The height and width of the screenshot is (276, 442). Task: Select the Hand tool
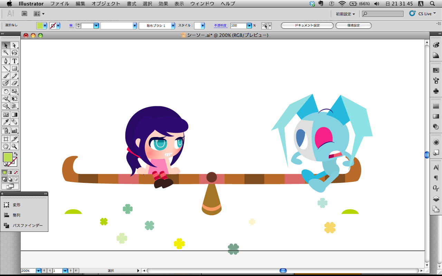[x=6, y=146]
